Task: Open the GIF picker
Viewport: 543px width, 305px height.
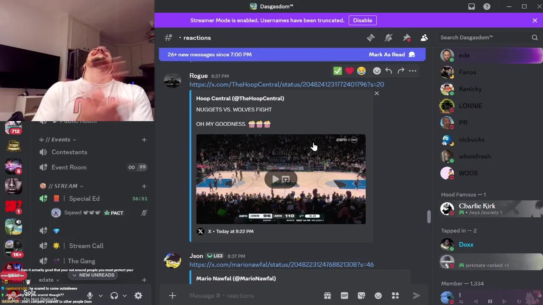Action: [x=344, y=296]
